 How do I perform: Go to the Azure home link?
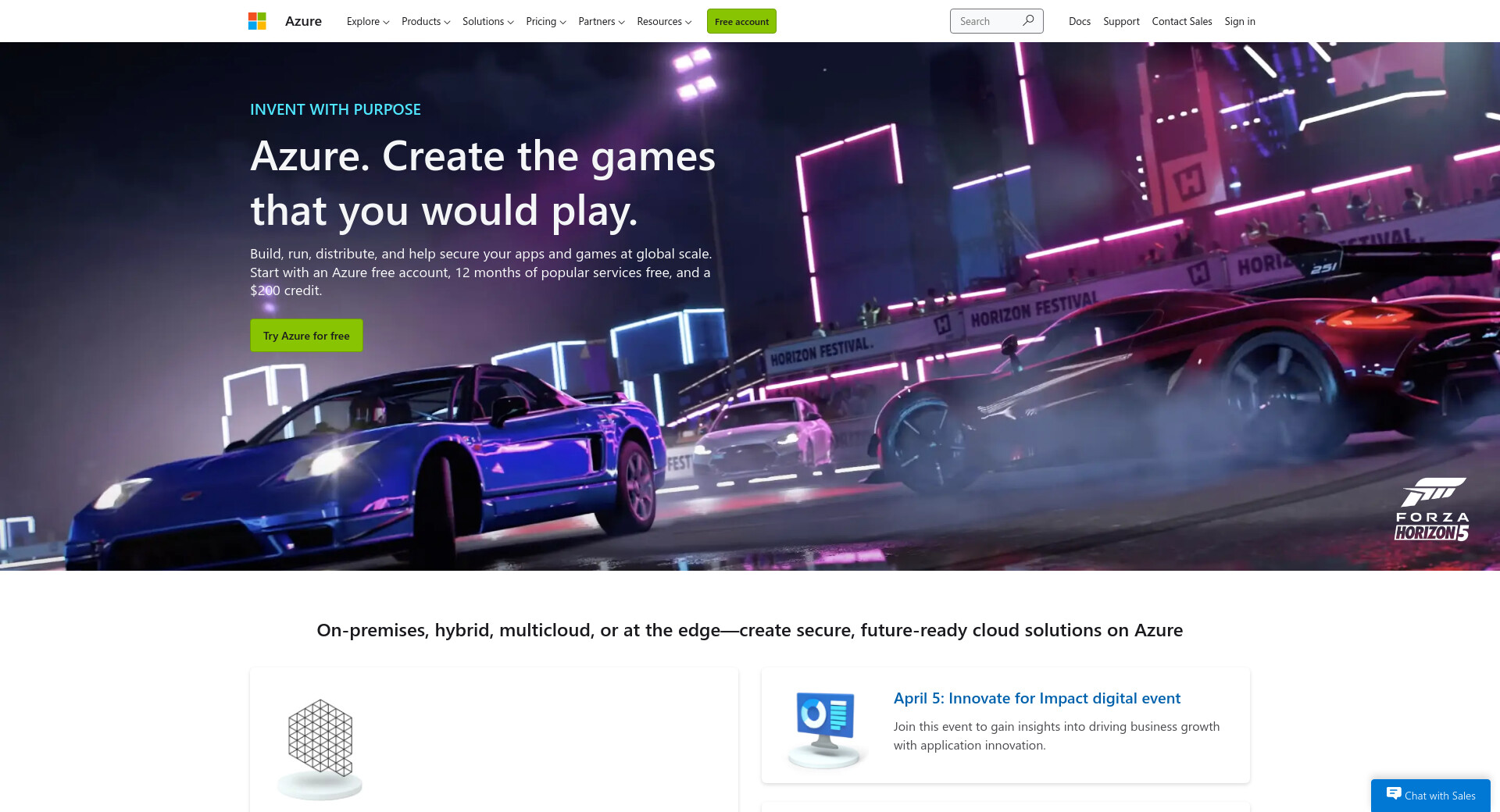point(303,21)
